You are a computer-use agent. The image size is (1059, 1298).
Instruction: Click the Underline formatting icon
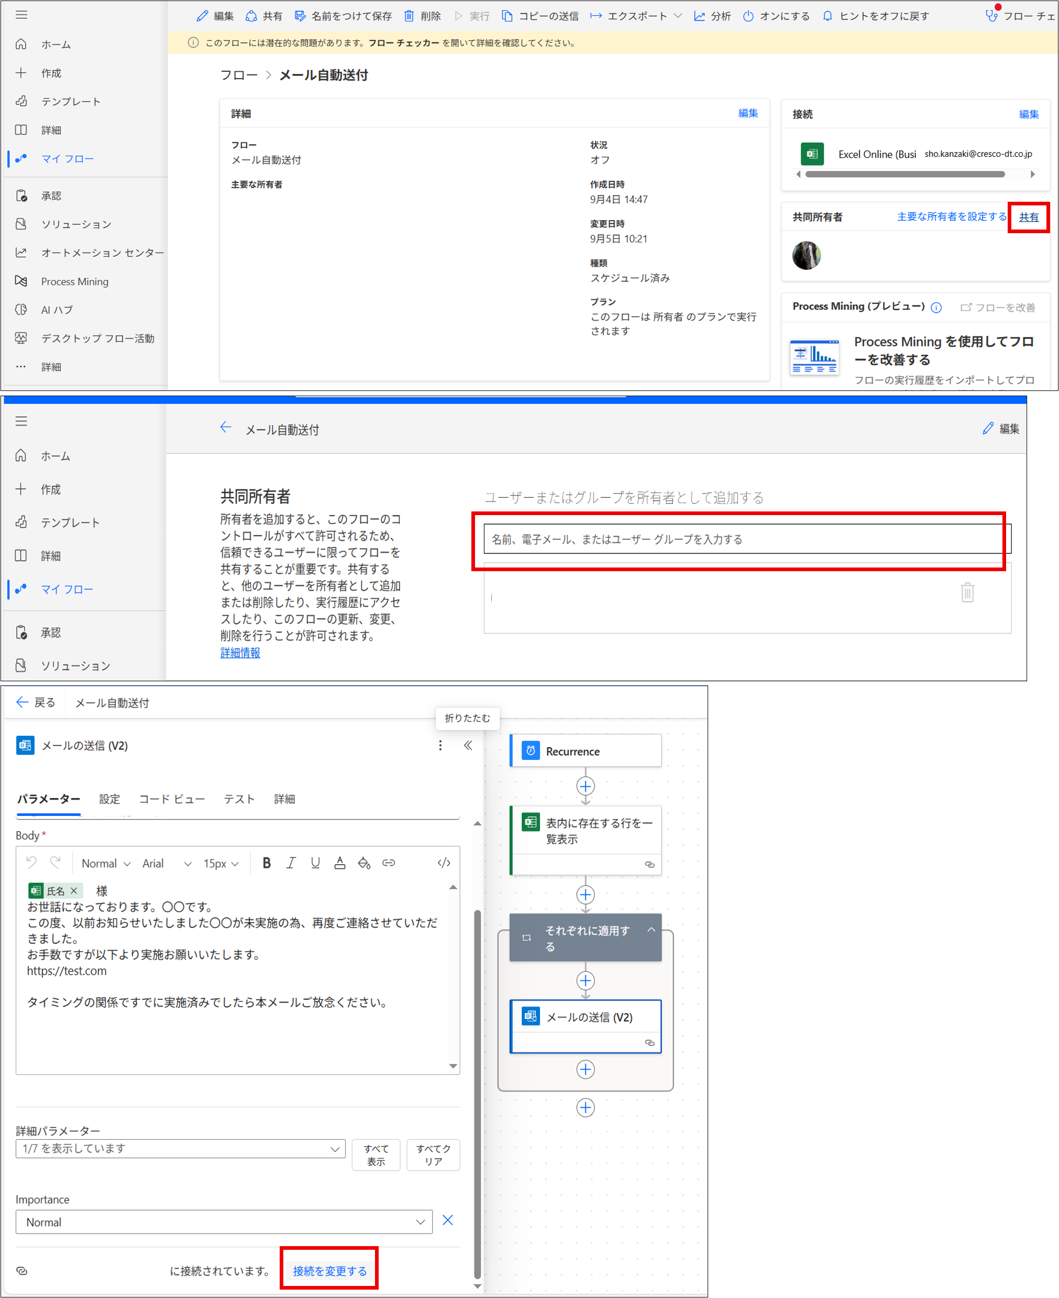pos(315,863)
